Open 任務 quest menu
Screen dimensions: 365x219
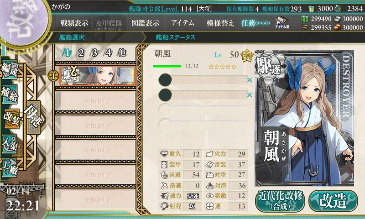pyautogui.click(x=255, y=23)
